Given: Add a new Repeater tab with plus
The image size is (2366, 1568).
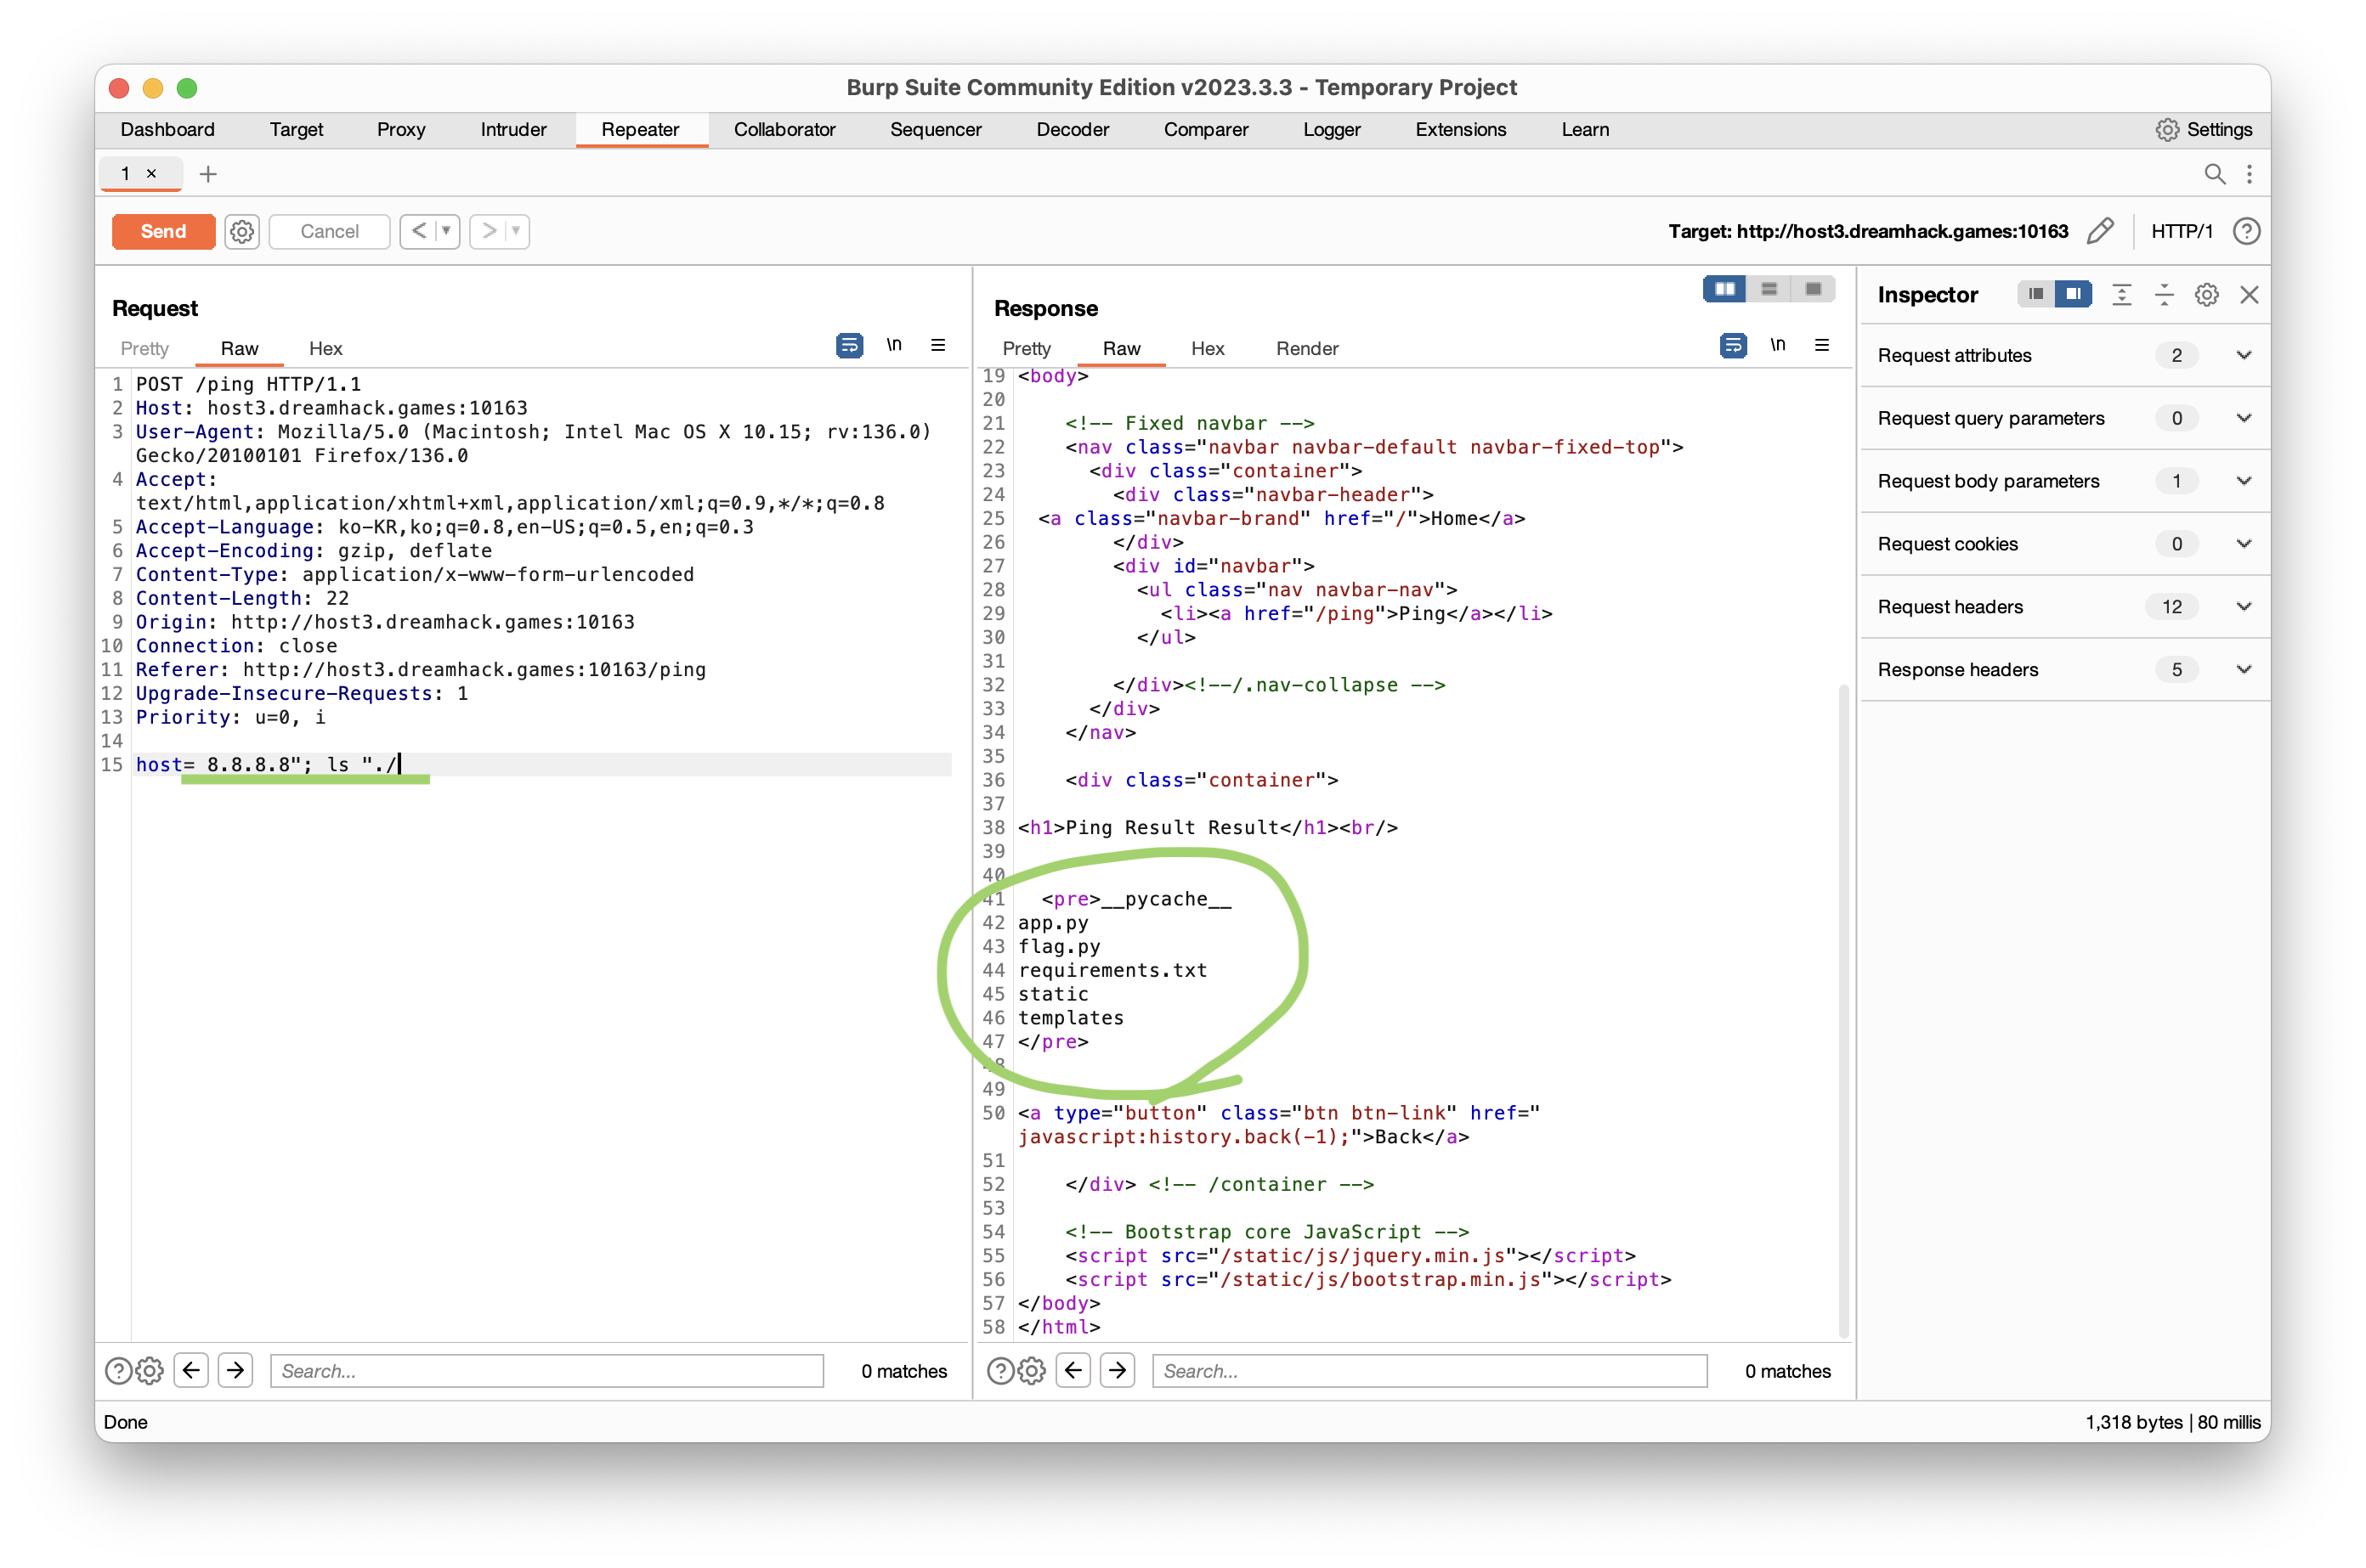Looking at the screenshot, I should 208,174.
